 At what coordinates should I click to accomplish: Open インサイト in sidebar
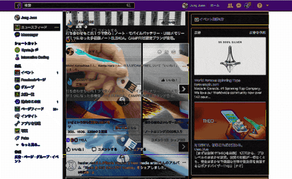pos(26,116)
